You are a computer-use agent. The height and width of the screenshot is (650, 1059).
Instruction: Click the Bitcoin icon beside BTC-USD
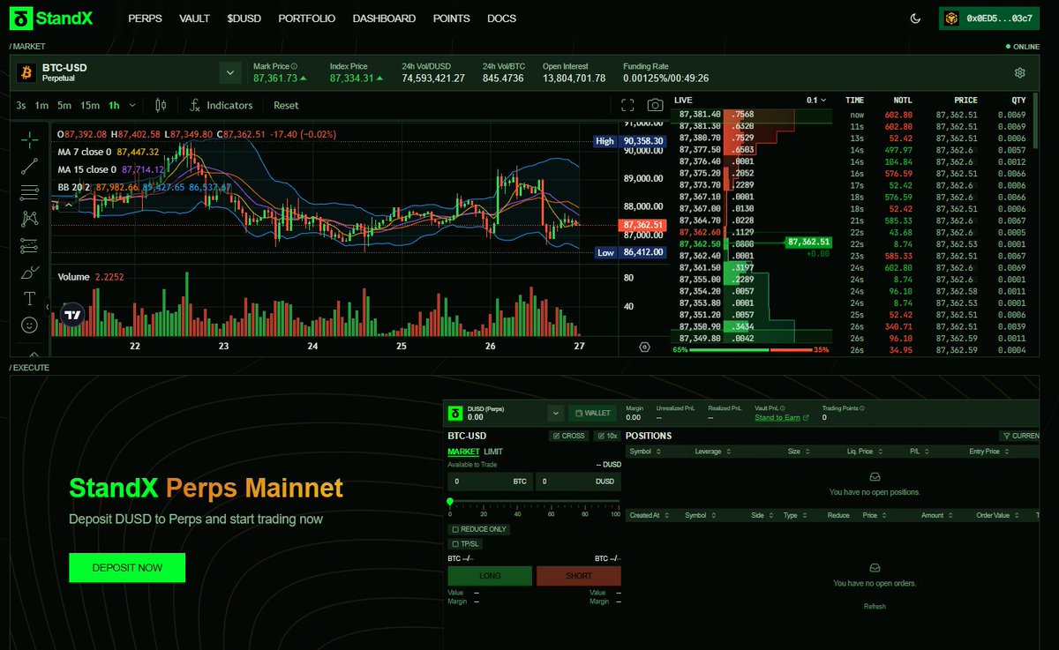26,72
